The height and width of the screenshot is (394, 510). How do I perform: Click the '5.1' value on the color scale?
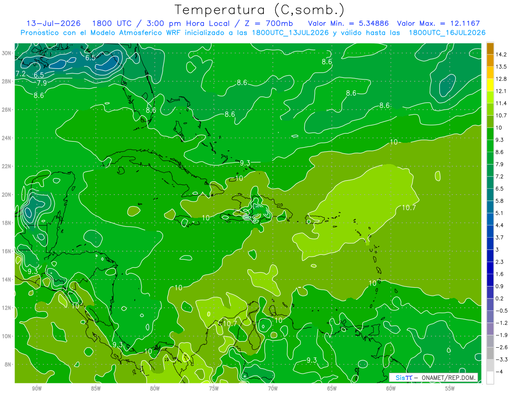click(x=500, y=213)
